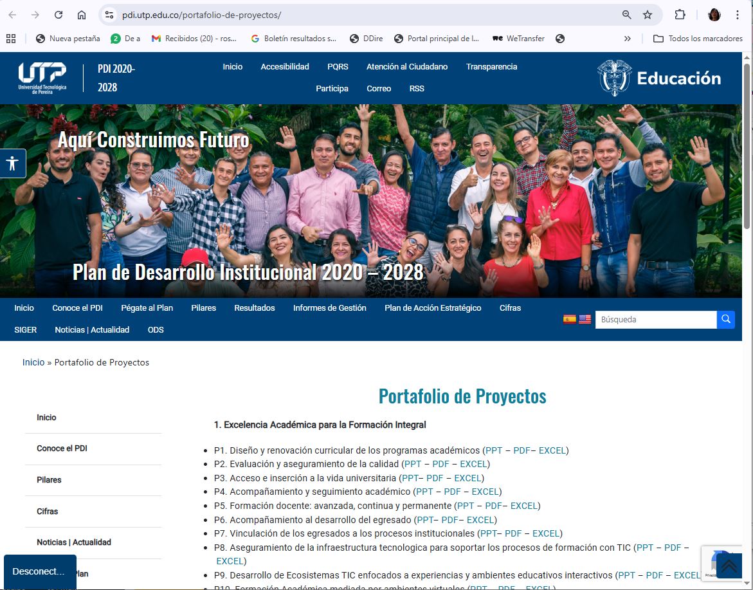Open the apps grid in the bookmarks bar
Viewport: 753px width, 590px height.
11,39
